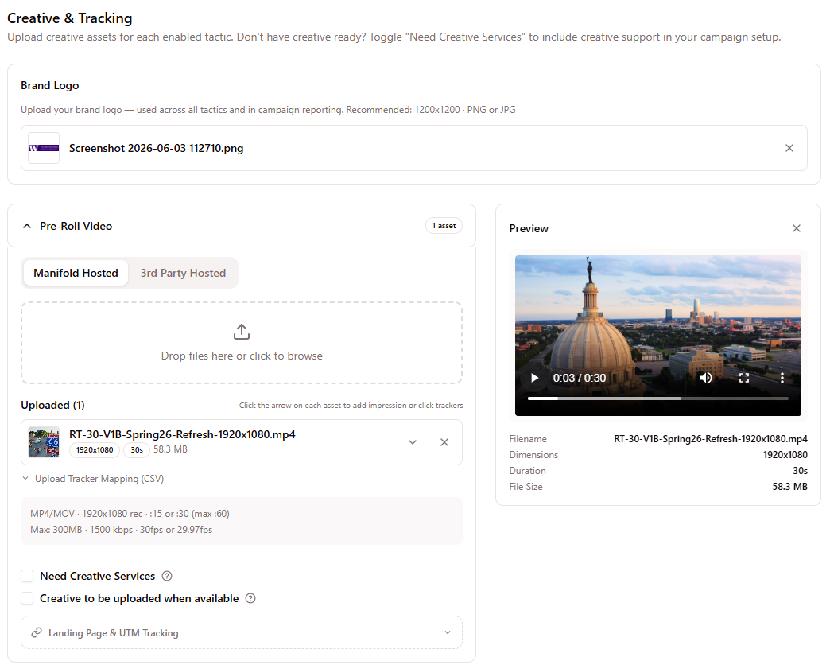Check Need Creative Services

[27, 576]
